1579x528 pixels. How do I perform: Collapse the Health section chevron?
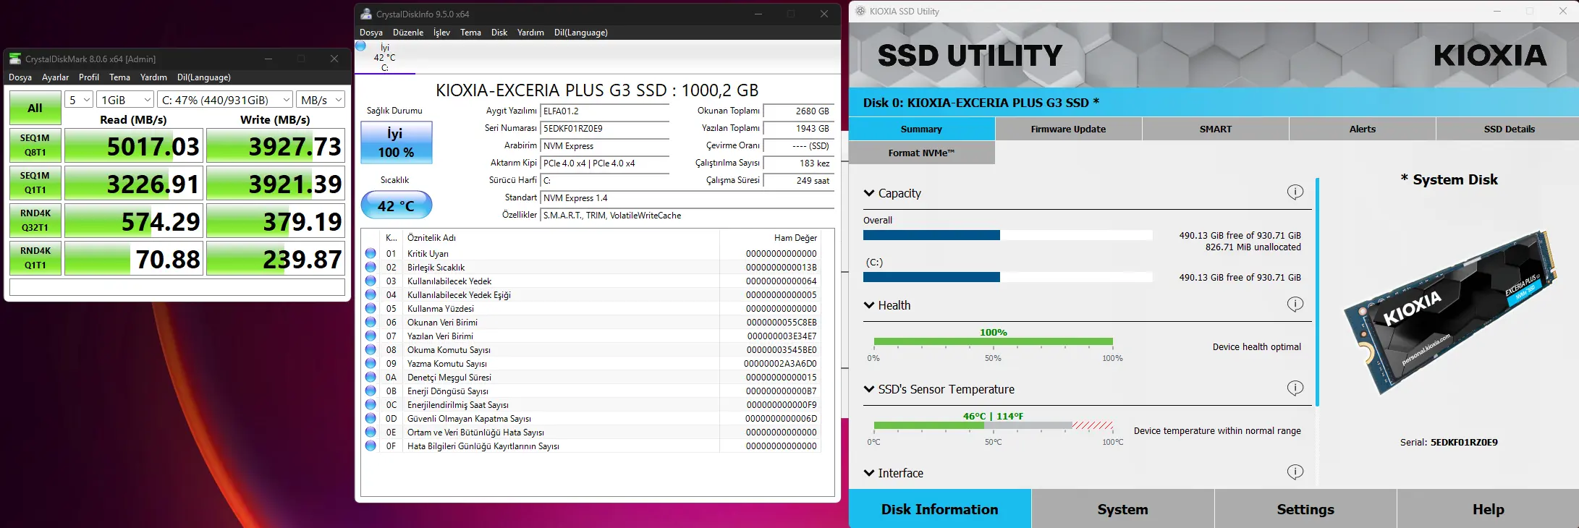(869, 305)
